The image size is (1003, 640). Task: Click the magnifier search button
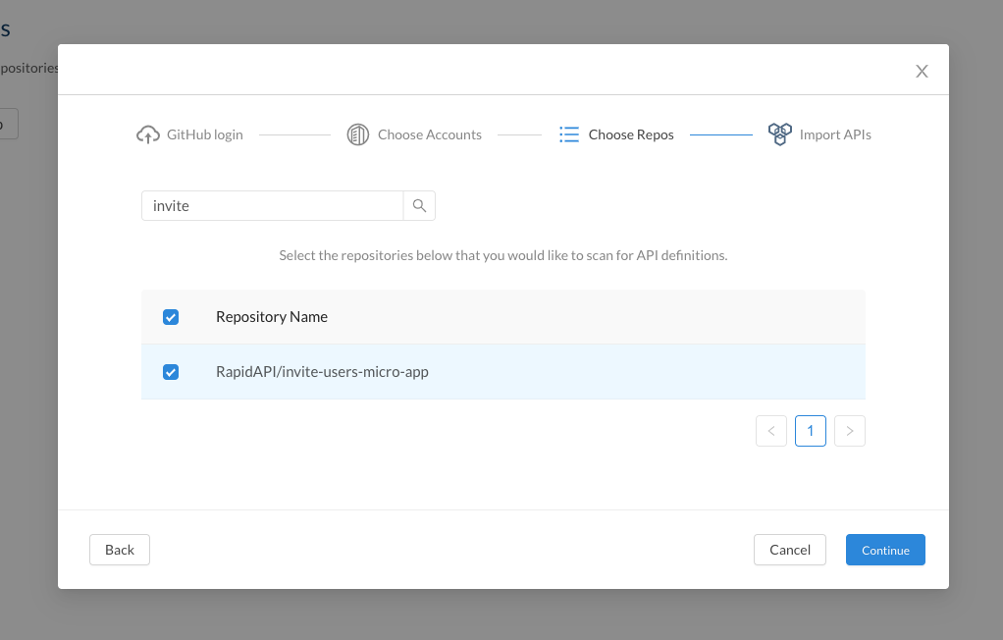[419, 205]
